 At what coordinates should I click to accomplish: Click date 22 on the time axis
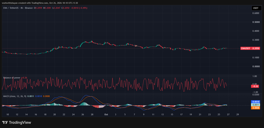[64, 114]
